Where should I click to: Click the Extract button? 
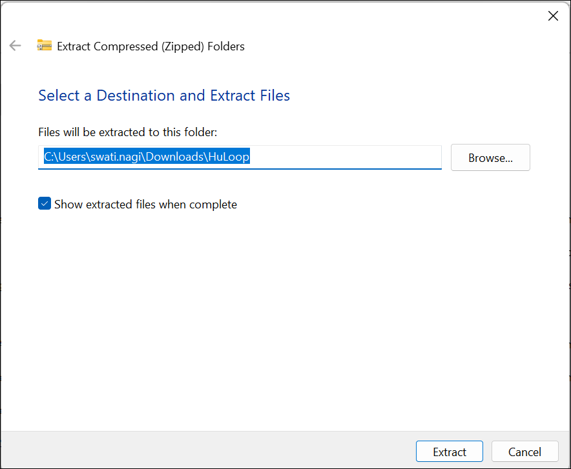449,451
